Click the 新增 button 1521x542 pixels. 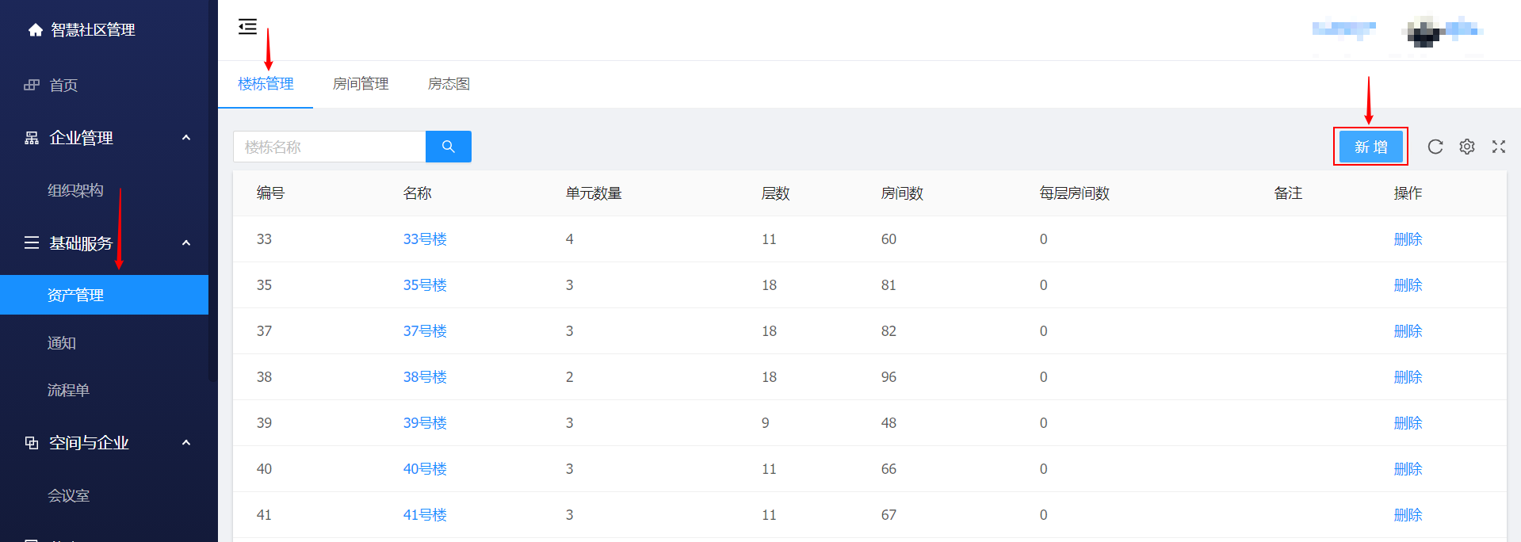click(x=1370, y=147)
